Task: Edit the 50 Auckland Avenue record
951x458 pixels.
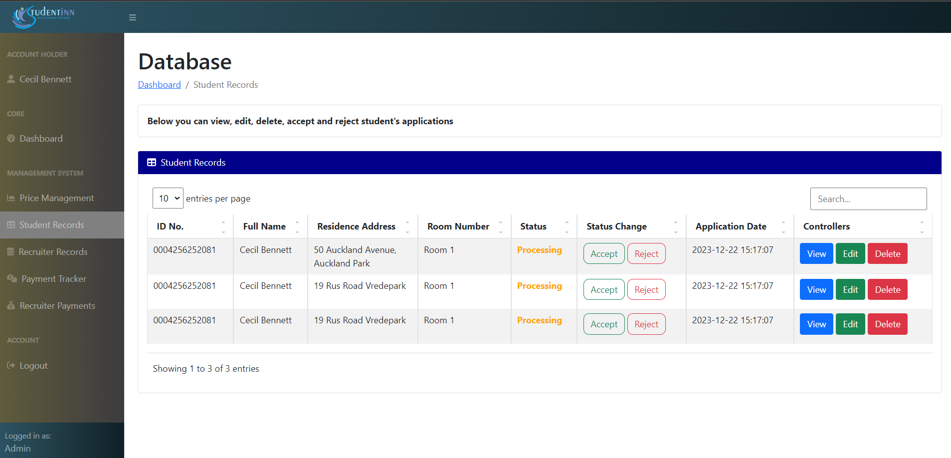Action: pos(850,253)
